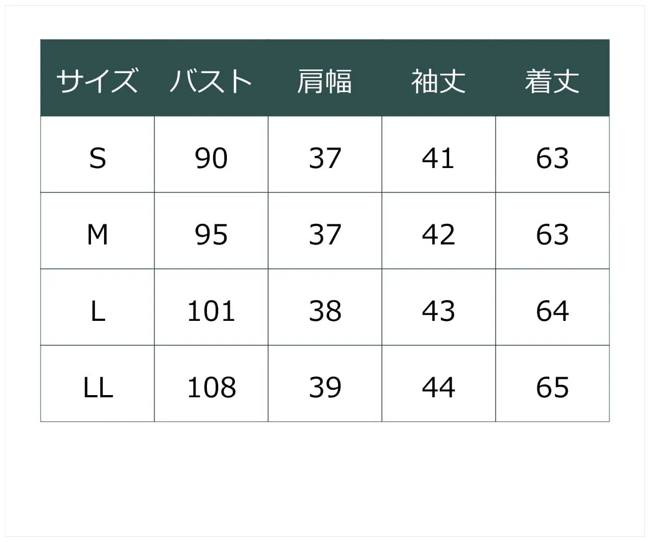
Task: Select the 袖丈 header cell
Action: (439, 81)
